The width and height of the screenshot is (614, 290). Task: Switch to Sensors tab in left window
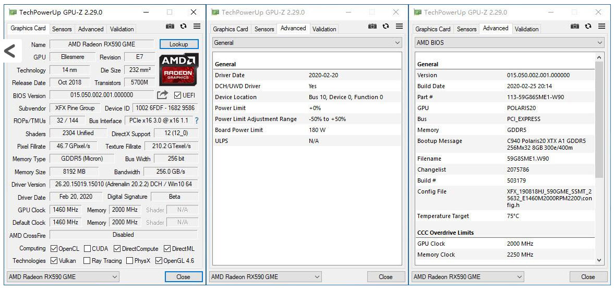pyautogui.click(x=62, y=29)
